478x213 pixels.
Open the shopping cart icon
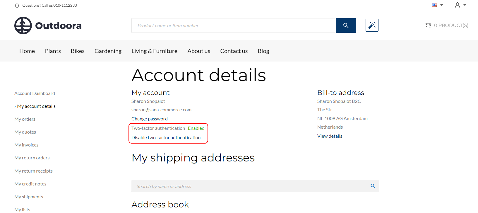click(x=428, y=25)
